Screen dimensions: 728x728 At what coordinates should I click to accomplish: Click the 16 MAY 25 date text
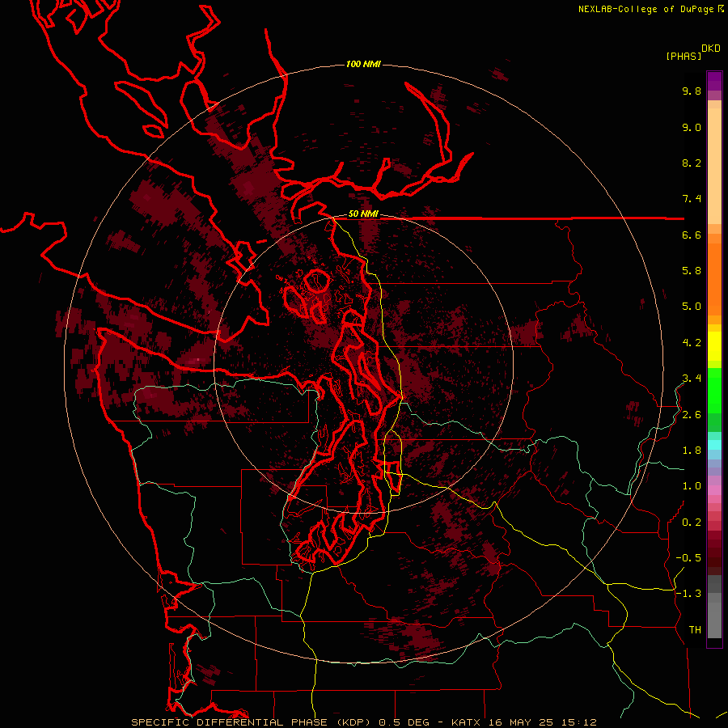pos(520,722)
